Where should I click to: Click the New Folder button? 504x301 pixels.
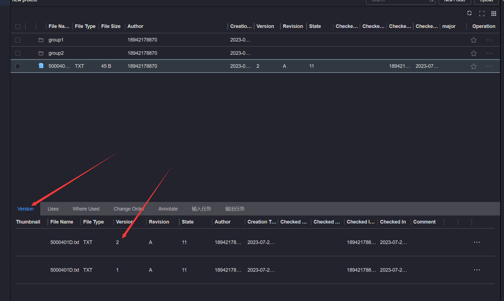point(455,1)
